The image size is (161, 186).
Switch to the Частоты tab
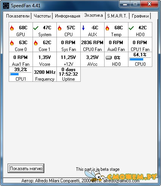[42, 16]
